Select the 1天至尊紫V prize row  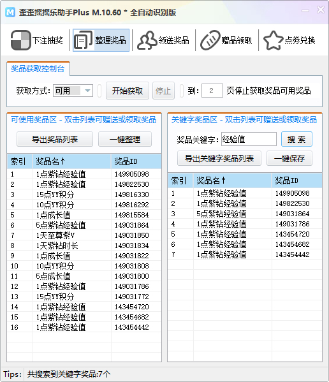(x=84, y=235)
